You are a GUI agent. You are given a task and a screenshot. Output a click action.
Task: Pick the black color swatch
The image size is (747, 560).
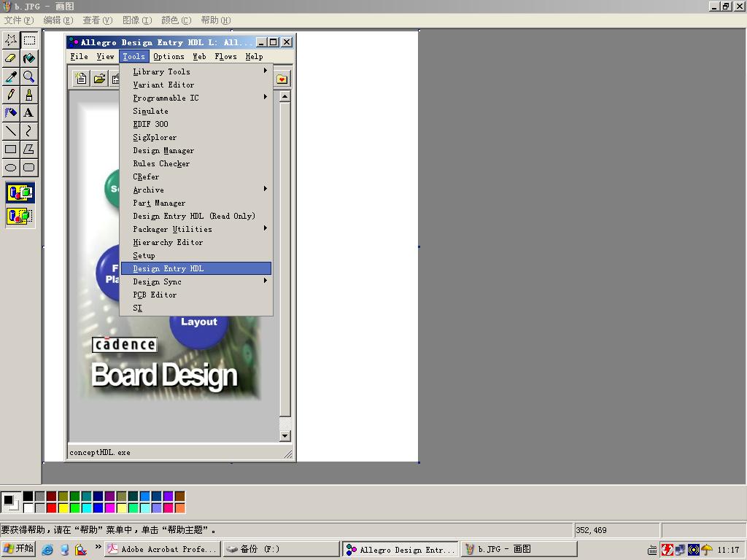tap(28, 497)
